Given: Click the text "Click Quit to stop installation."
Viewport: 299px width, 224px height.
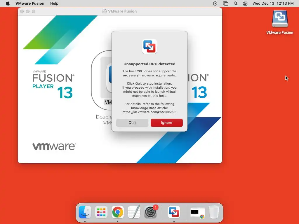Looking at the screenshot, I should point(149,83).
